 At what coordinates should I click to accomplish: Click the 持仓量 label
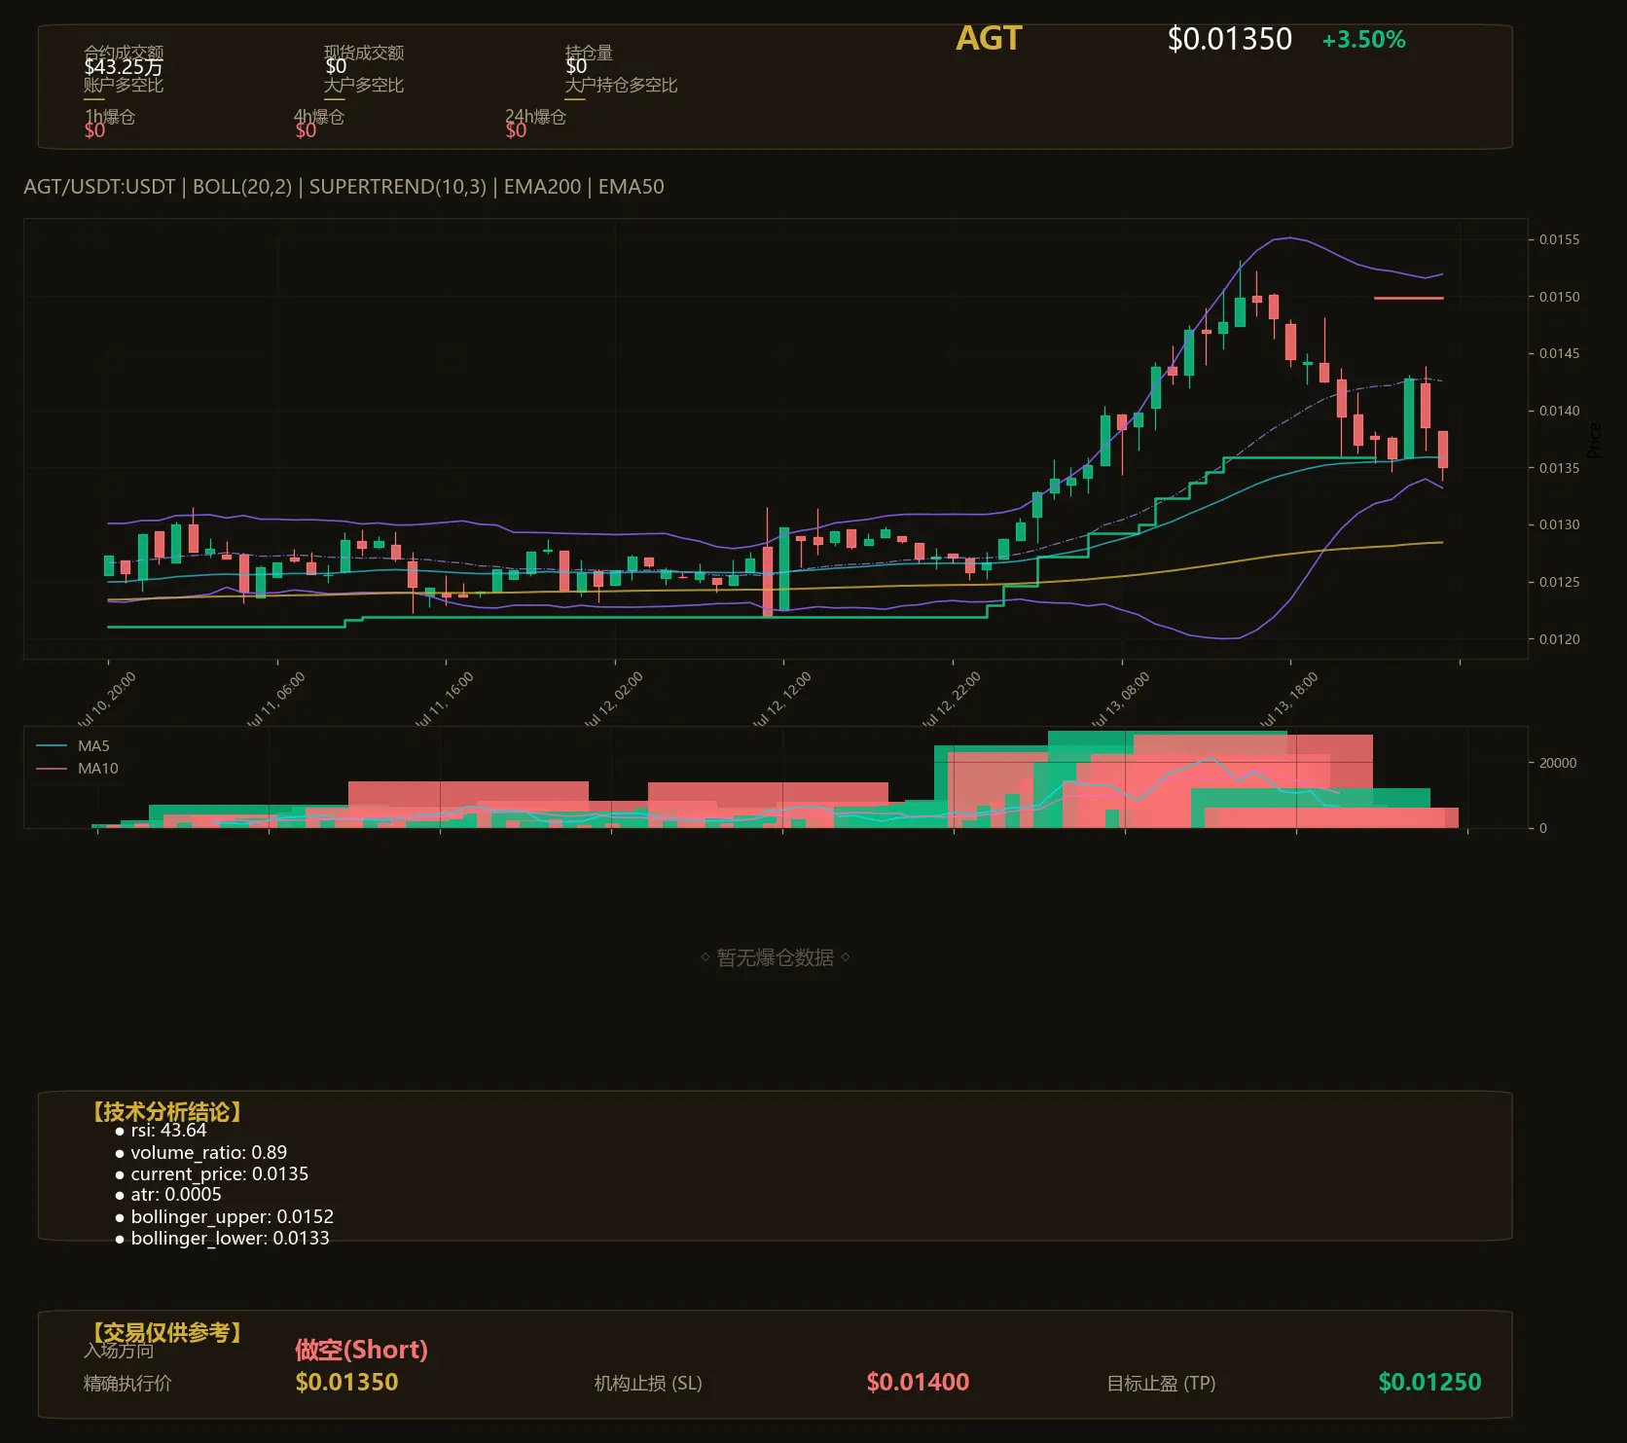pyautogui.click(x=589, y=53)
